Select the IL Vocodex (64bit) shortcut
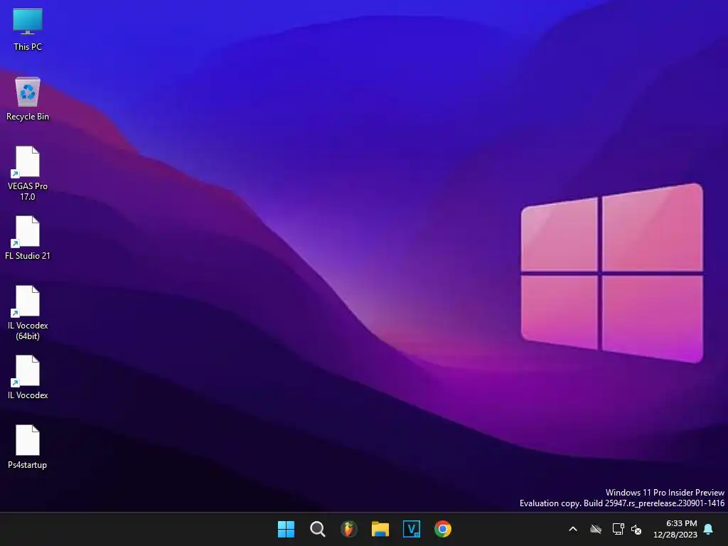This screenshot has height=546, width=728. tap(28, 313)
